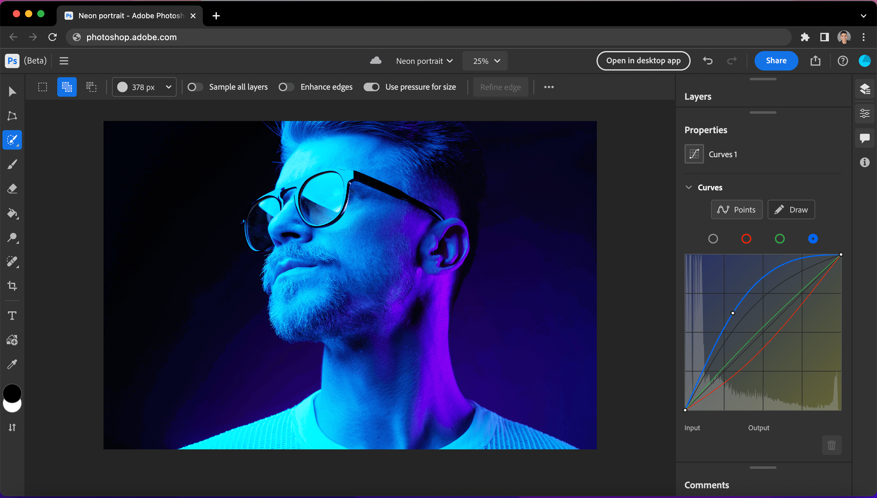Viewport: 877px width, 498px height.
Task: Select the Type tool
Action: (12, 316)
